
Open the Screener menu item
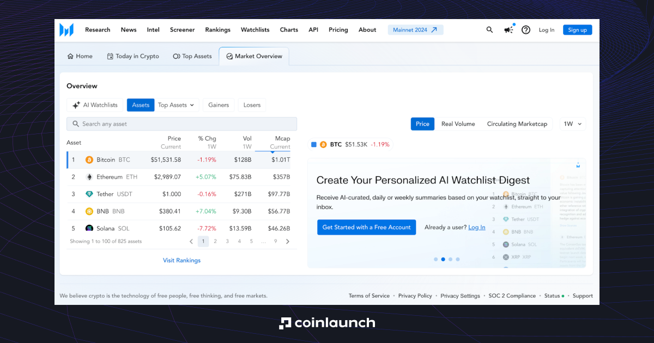(x=182, y=30)
